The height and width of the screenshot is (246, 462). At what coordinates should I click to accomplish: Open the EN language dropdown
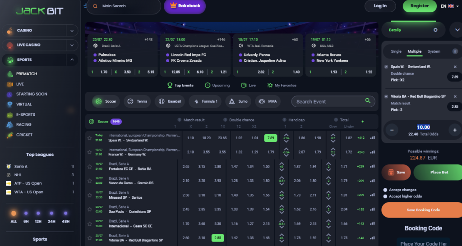tap(447, 6)
